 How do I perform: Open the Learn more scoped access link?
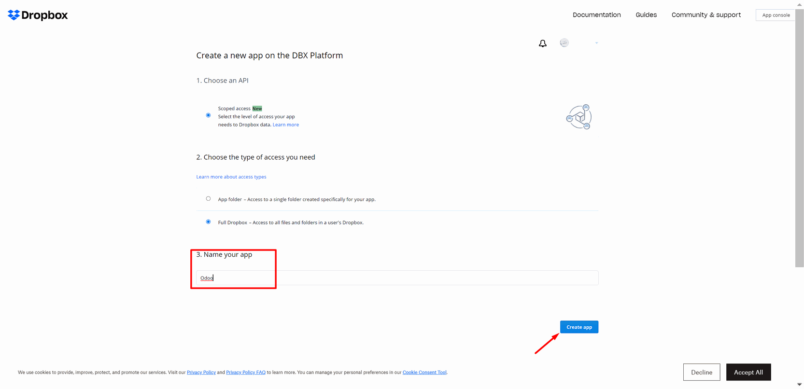pyautogui.click(x=286, y=125)
